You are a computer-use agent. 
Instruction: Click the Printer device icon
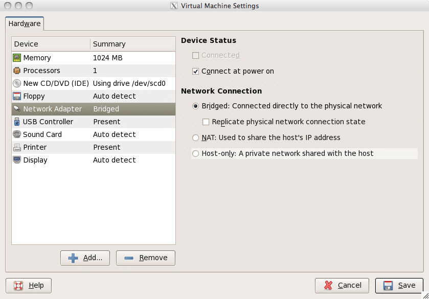tap(17, 147)
